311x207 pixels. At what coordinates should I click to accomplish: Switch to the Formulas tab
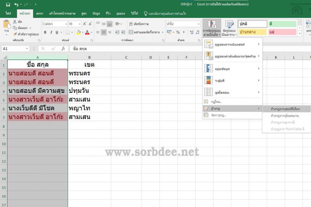pos(84,14)
